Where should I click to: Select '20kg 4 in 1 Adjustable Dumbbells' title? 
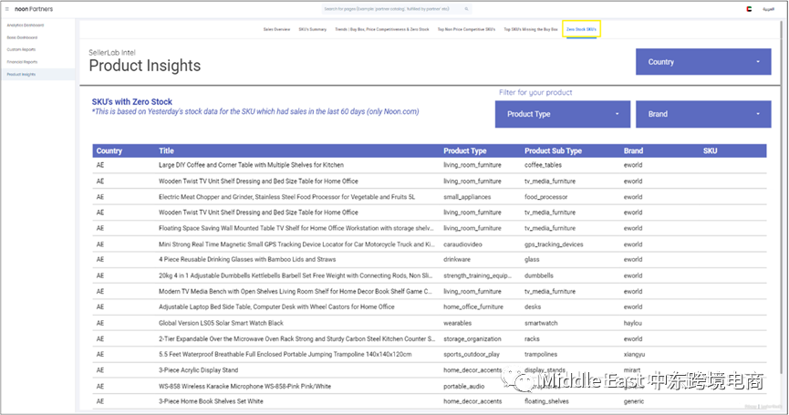296,275
